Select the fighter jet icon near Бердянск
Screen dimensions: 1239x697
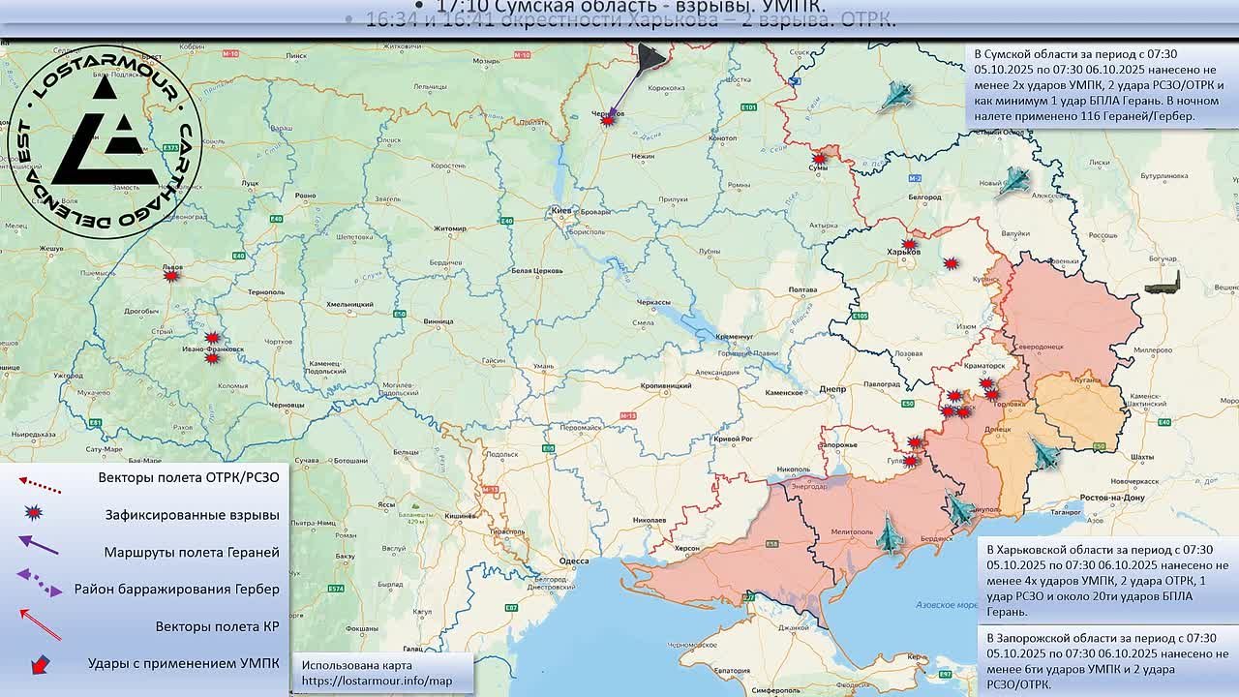click(x=959, y=509)
